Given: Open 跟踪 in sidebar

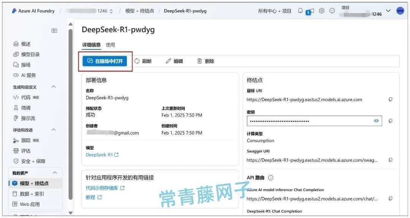Looking at the screenshot, I should point(26,140).
